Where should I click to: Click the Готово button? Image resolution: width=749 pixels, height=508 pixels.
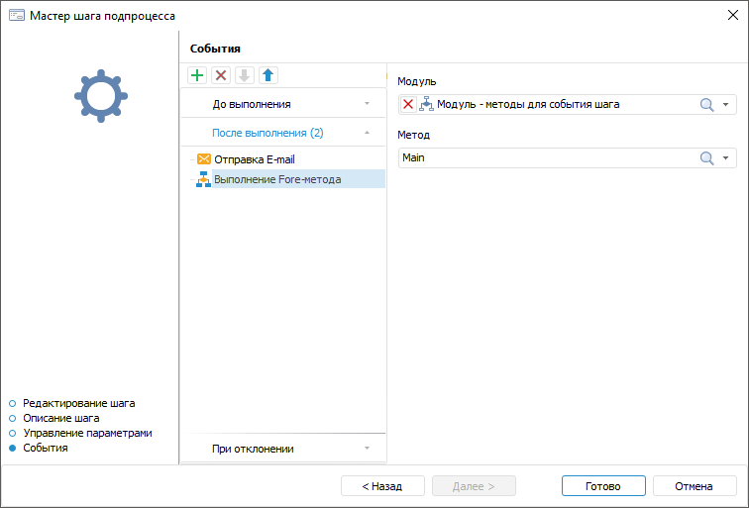(602, 486)
